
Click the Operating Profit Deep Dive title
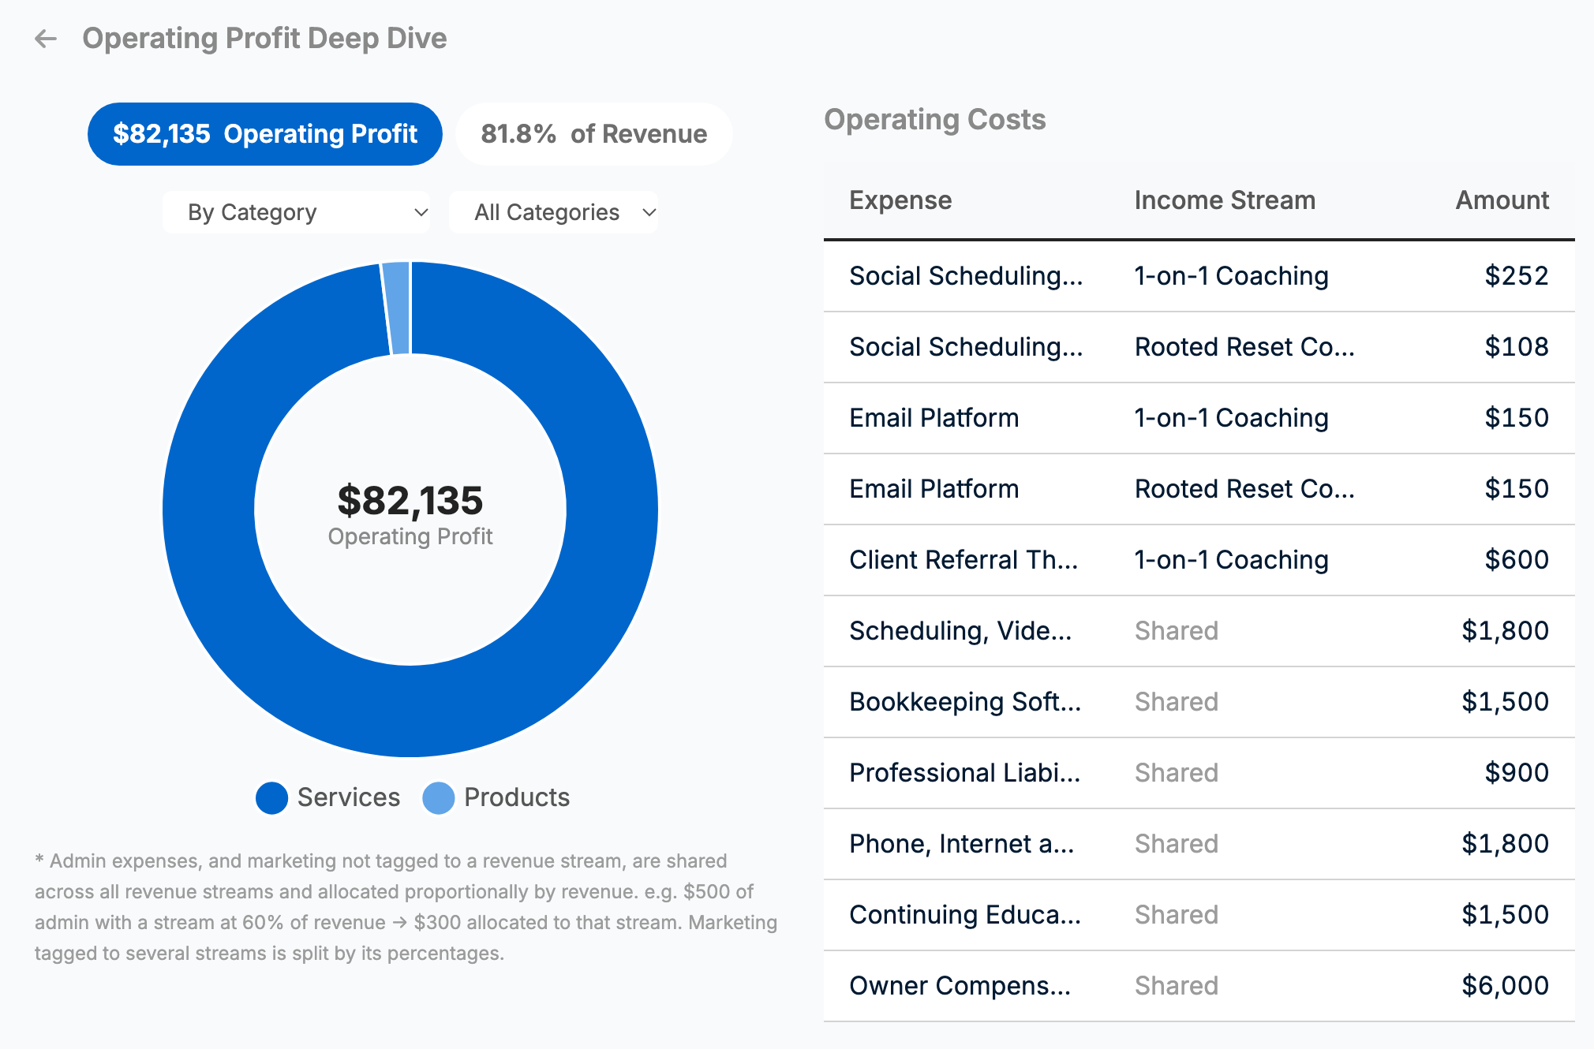click(264, 39)
